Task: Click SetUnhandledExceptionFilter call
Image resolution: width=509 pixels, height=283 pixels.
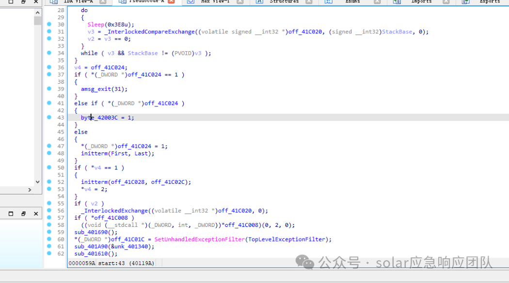Action: click(199, 239)
